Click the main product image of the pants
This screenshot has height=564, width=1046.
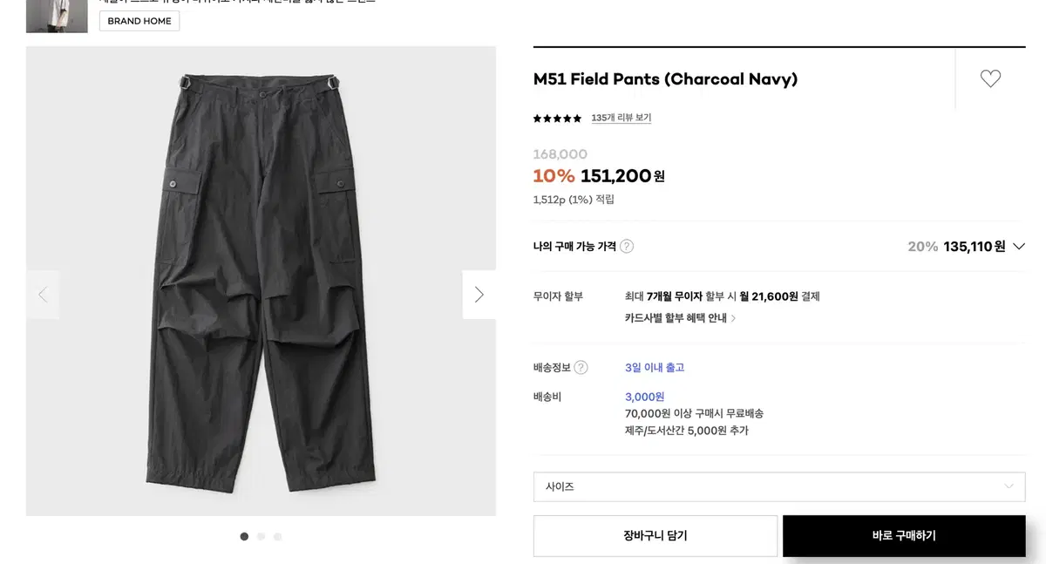(x=261, y=279)
